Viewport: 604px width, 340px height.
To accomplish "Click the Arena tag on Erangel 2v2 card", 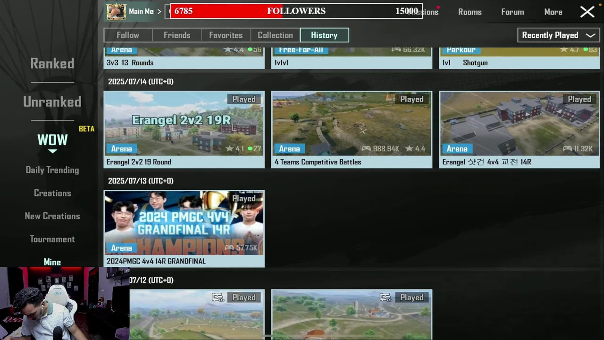I will point(121,149).
